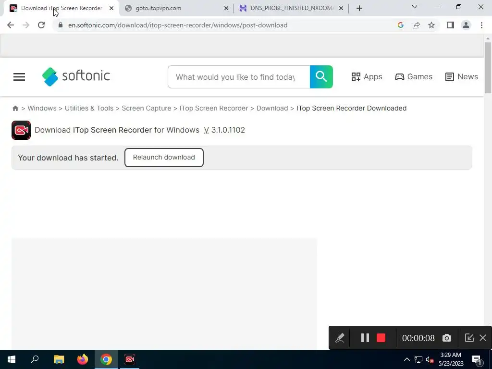The image size is (492, 369).
Task: Open Chrome three-dot menu
Action: pos(481,25)
